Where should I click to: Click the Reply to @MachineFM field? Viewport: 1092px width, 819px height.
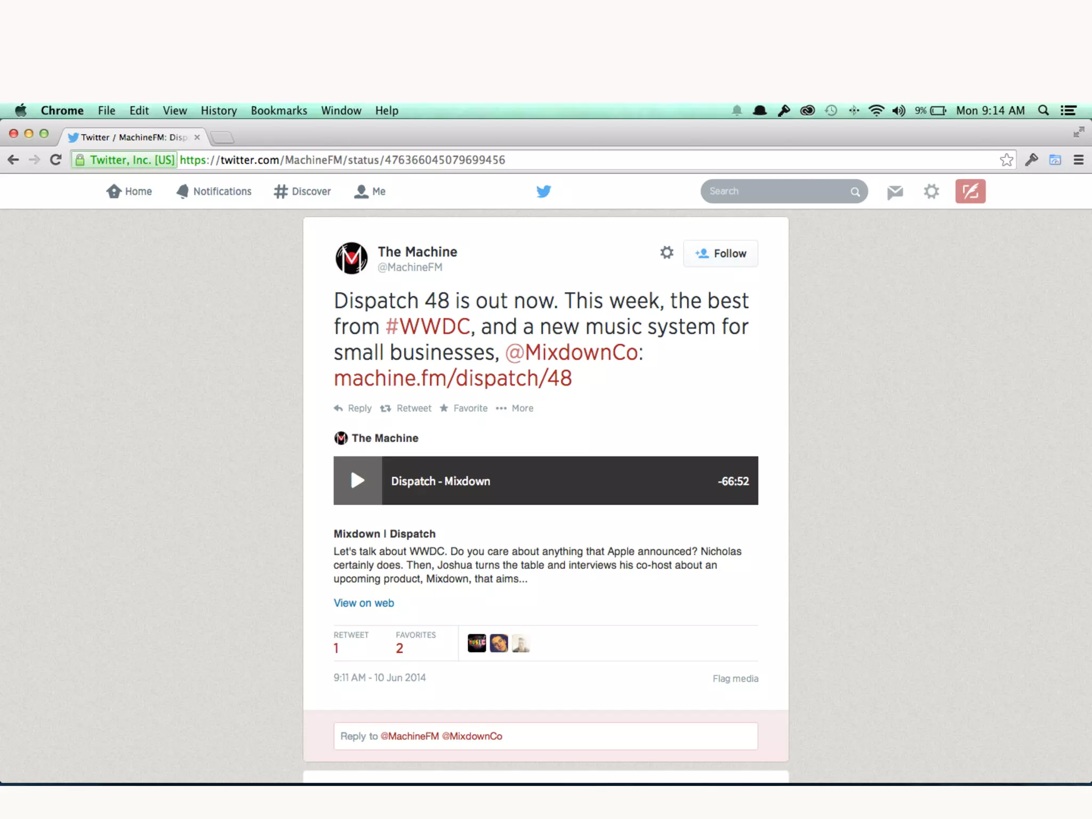click(545, 736)
